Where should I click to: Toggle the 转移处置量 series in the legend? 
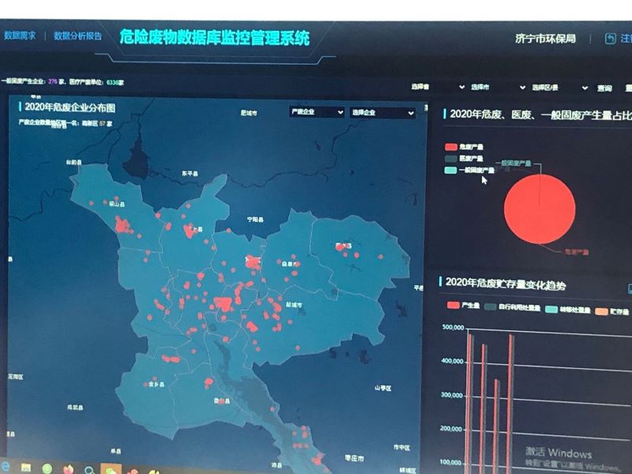point(567,309)
